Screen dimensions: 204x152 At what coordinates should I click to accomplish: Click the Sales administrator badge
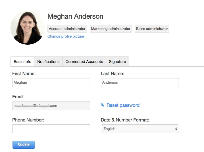pos(152,29)
